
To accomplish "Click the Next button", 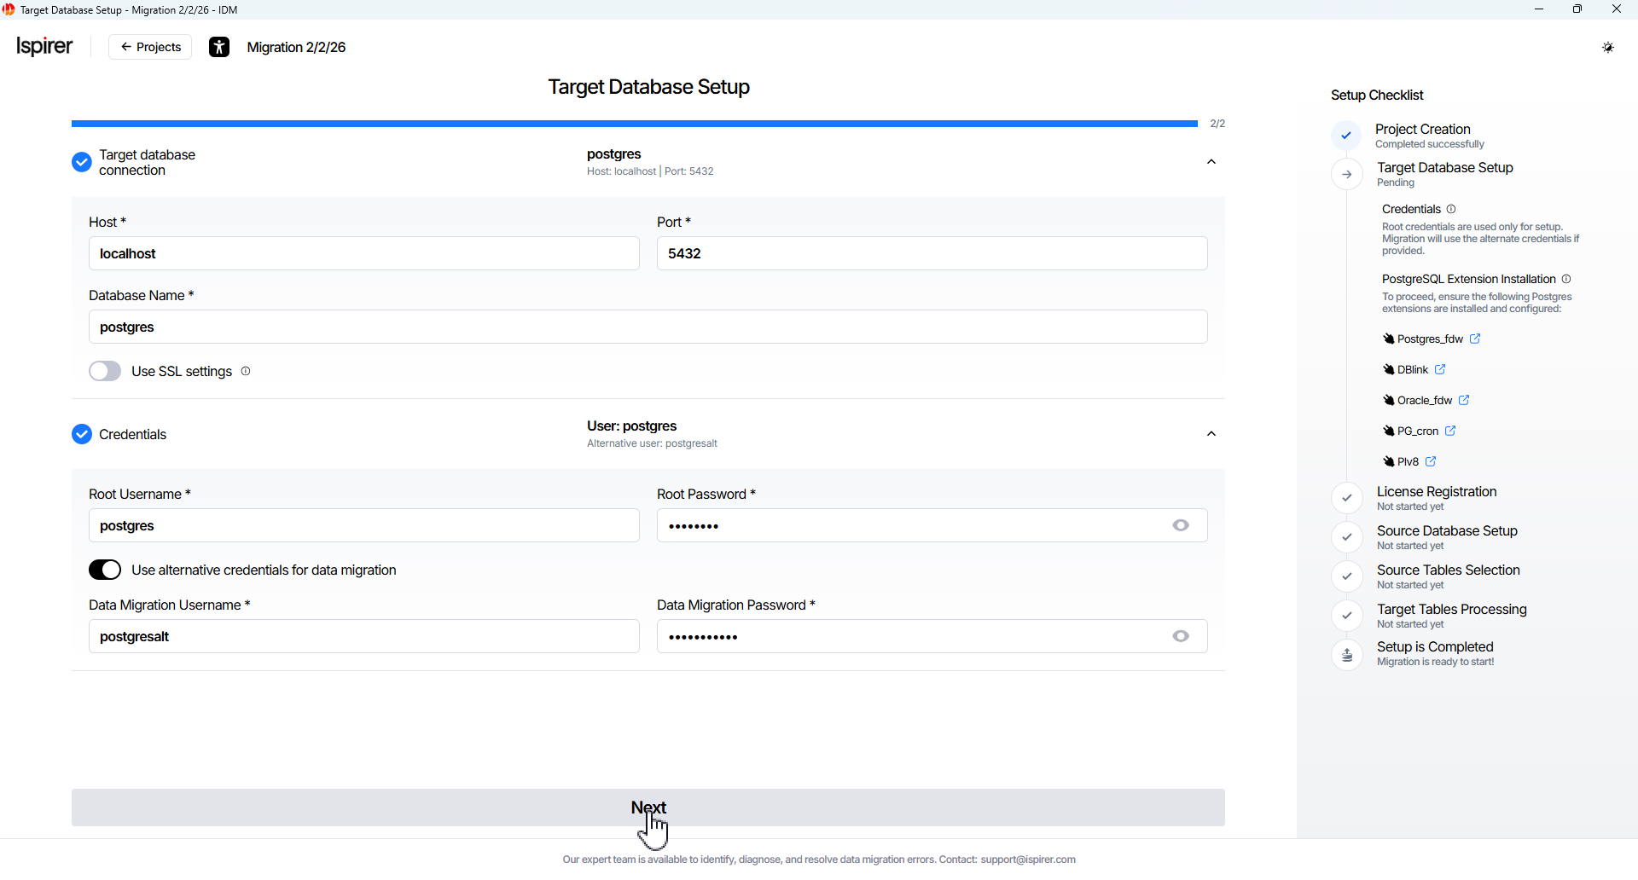I will click(x=648, y=807).
